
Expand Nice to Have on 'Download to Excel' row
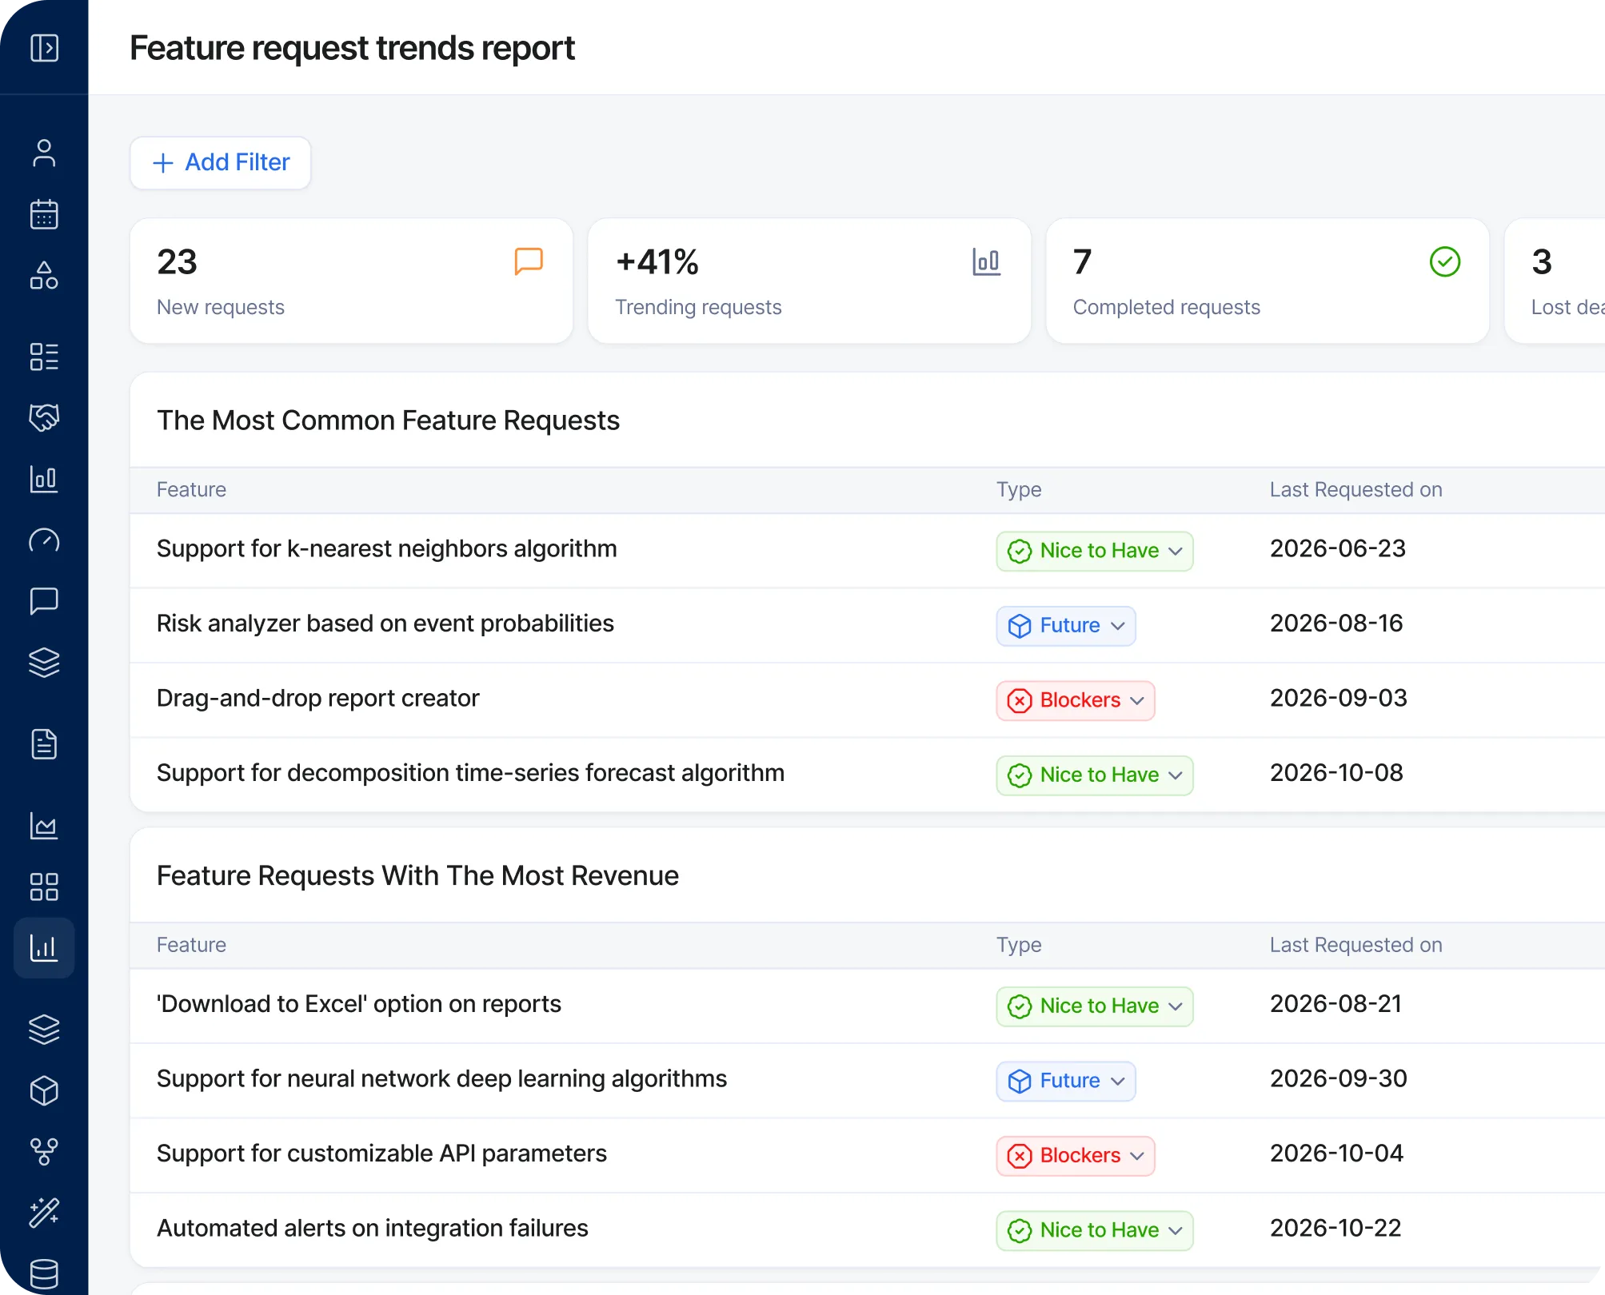pos(1094,1006)
